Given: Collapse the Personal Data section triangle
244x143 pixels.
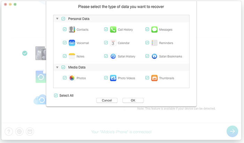Looking at the screenshot, I should (x=57, y=19).
